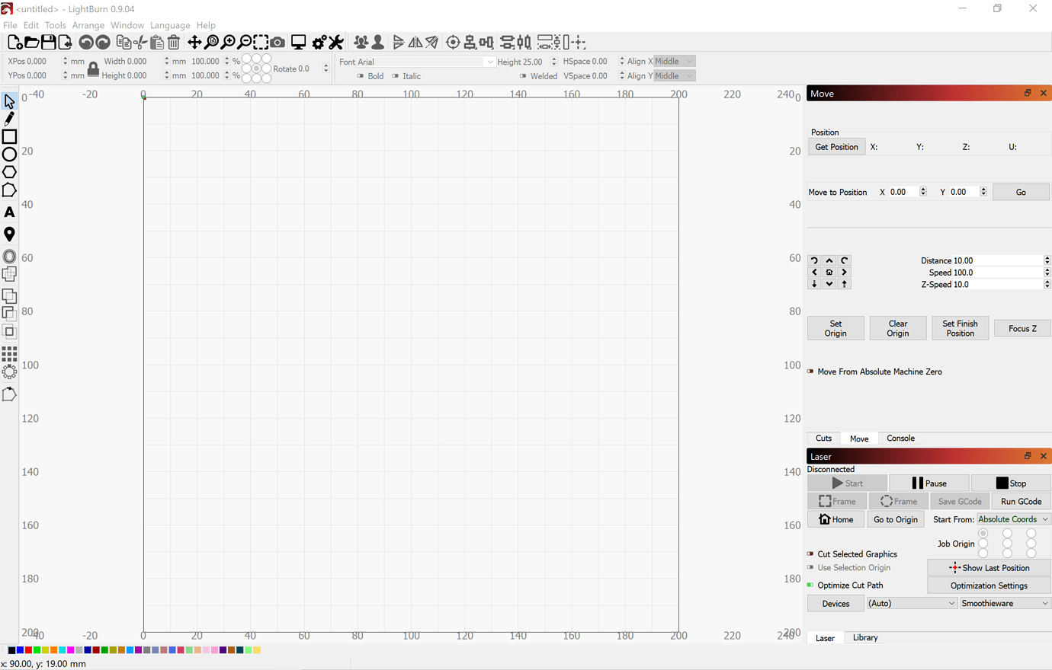
Task: Open Settings with the gears icon
Action: pos(319,43)
